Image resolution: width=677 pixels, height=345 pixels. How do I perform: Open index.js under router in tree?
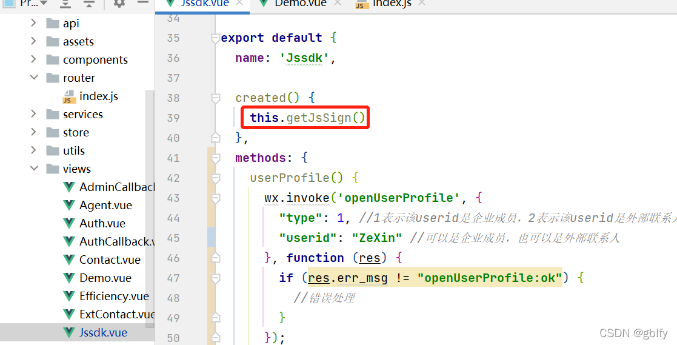pyautogui.click(x=98, y=96)
